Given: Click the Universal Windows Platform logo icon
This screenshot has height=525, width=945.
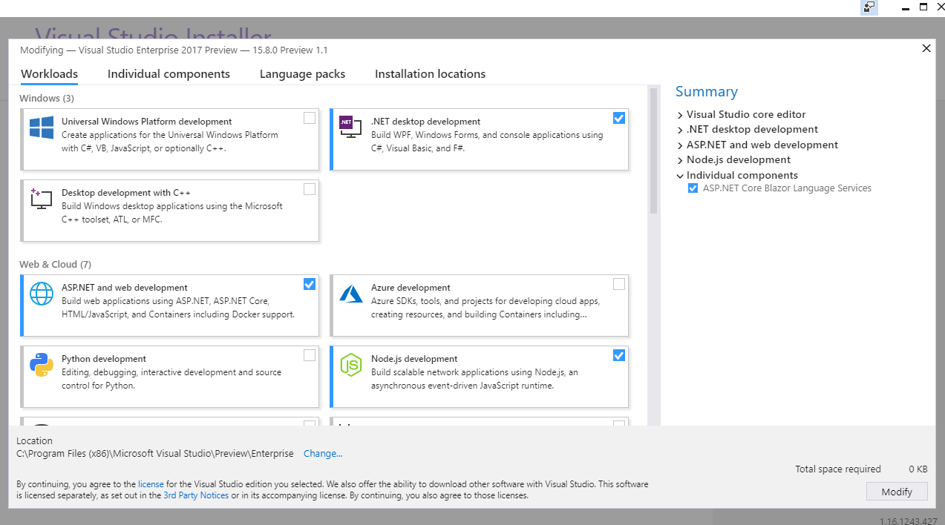Looking at the screenshot, I should pyautogui.click(x=42, y=127).
